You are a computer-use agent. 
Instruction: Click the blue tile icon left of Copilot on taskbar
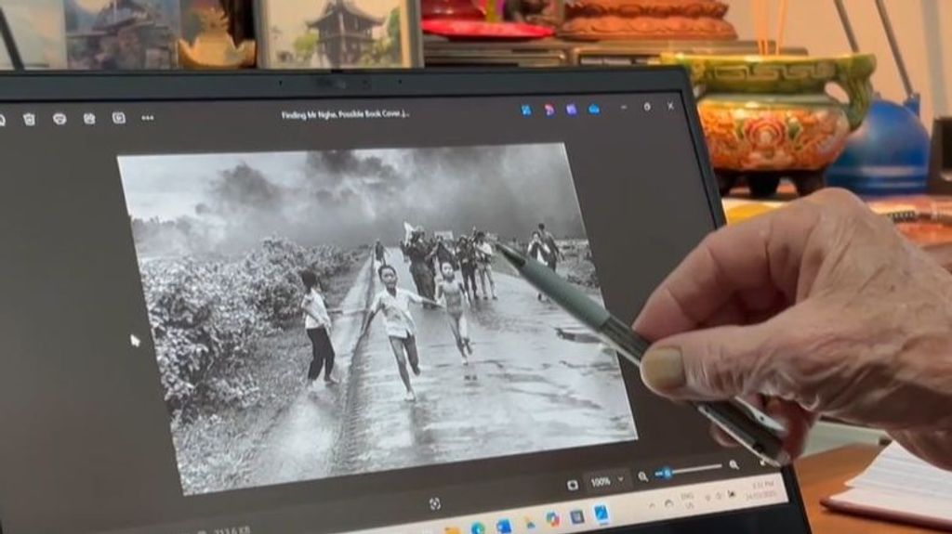point(503,526)
